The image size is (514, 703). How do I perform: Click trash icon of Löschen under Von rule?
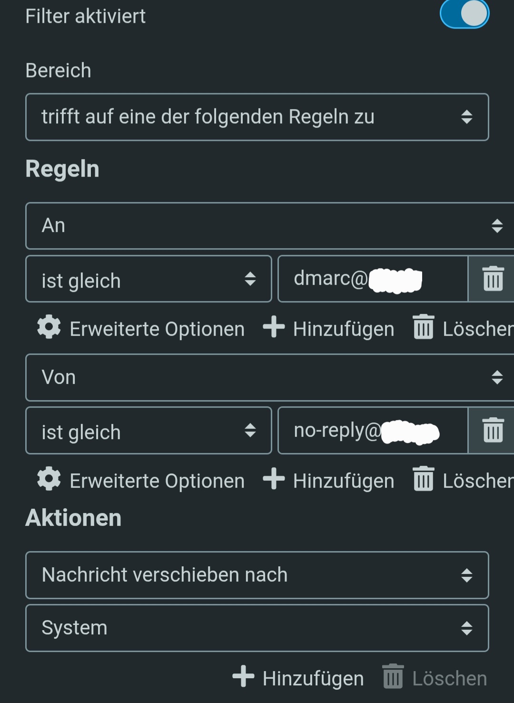click(x=423, y=479)
